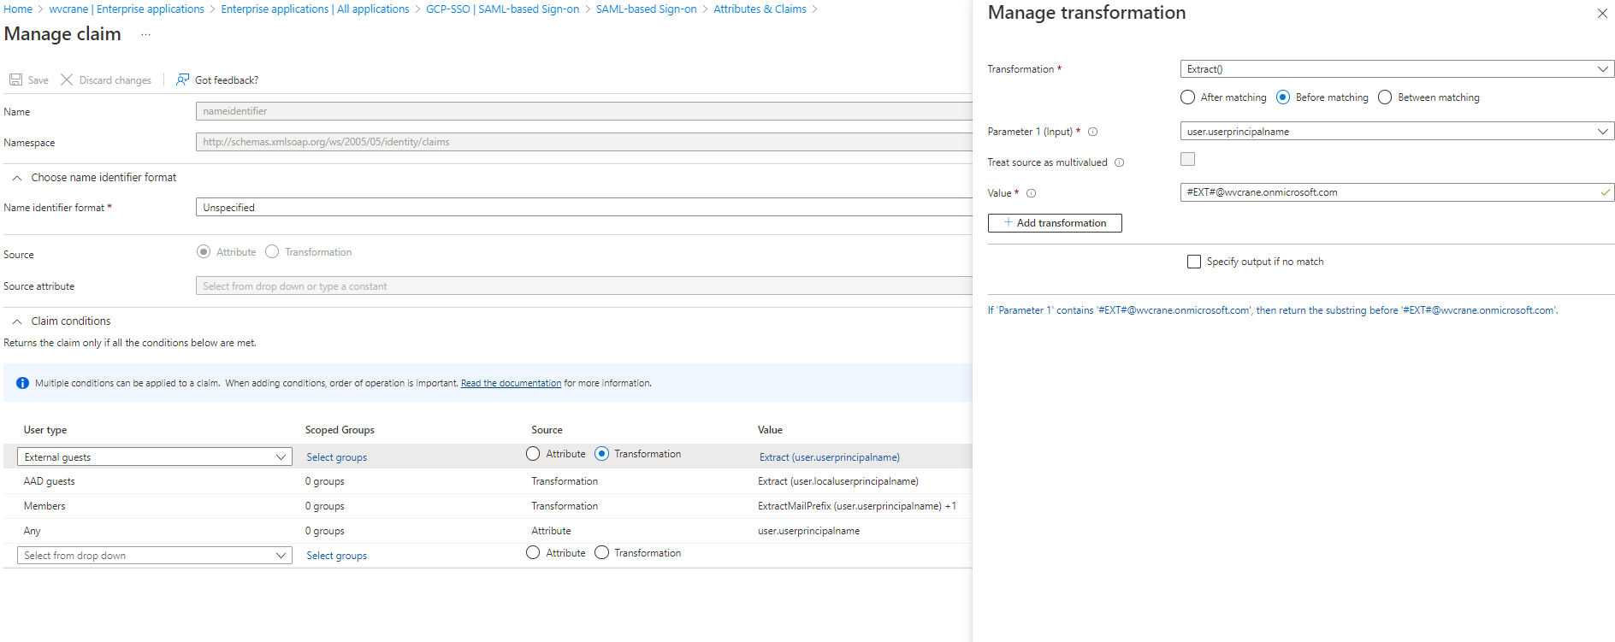1615x642 pixels.
Task: Open the Select from drop down user type
Action: tap(155, 555)
